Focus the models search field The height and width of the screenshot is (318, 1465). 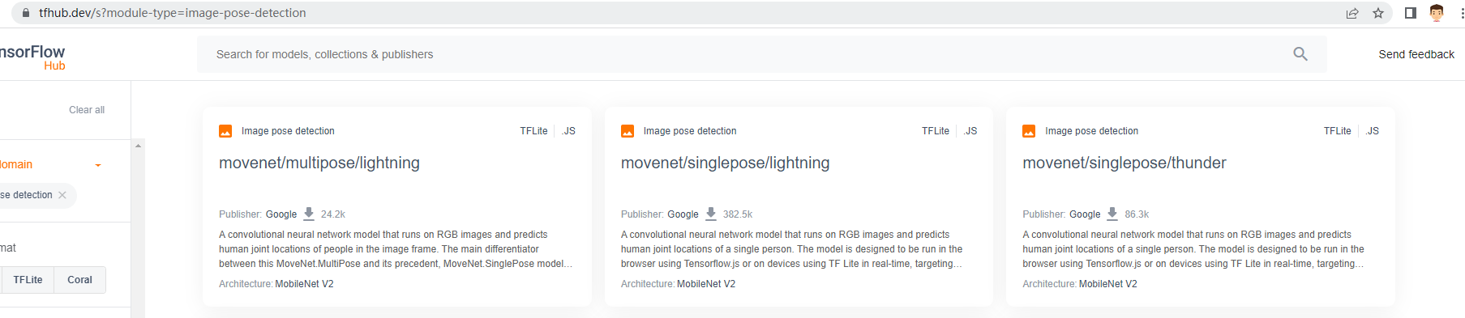coord(746,54)
